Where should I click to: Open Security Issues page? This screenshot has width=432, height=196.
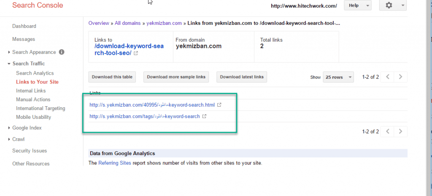30,150
